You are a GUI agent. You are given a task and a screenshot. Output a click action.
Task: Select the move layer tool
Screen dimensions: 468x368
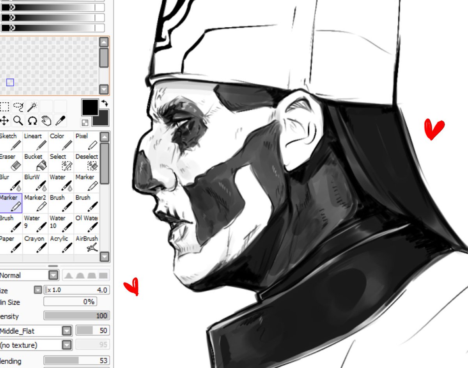[4, 120]
